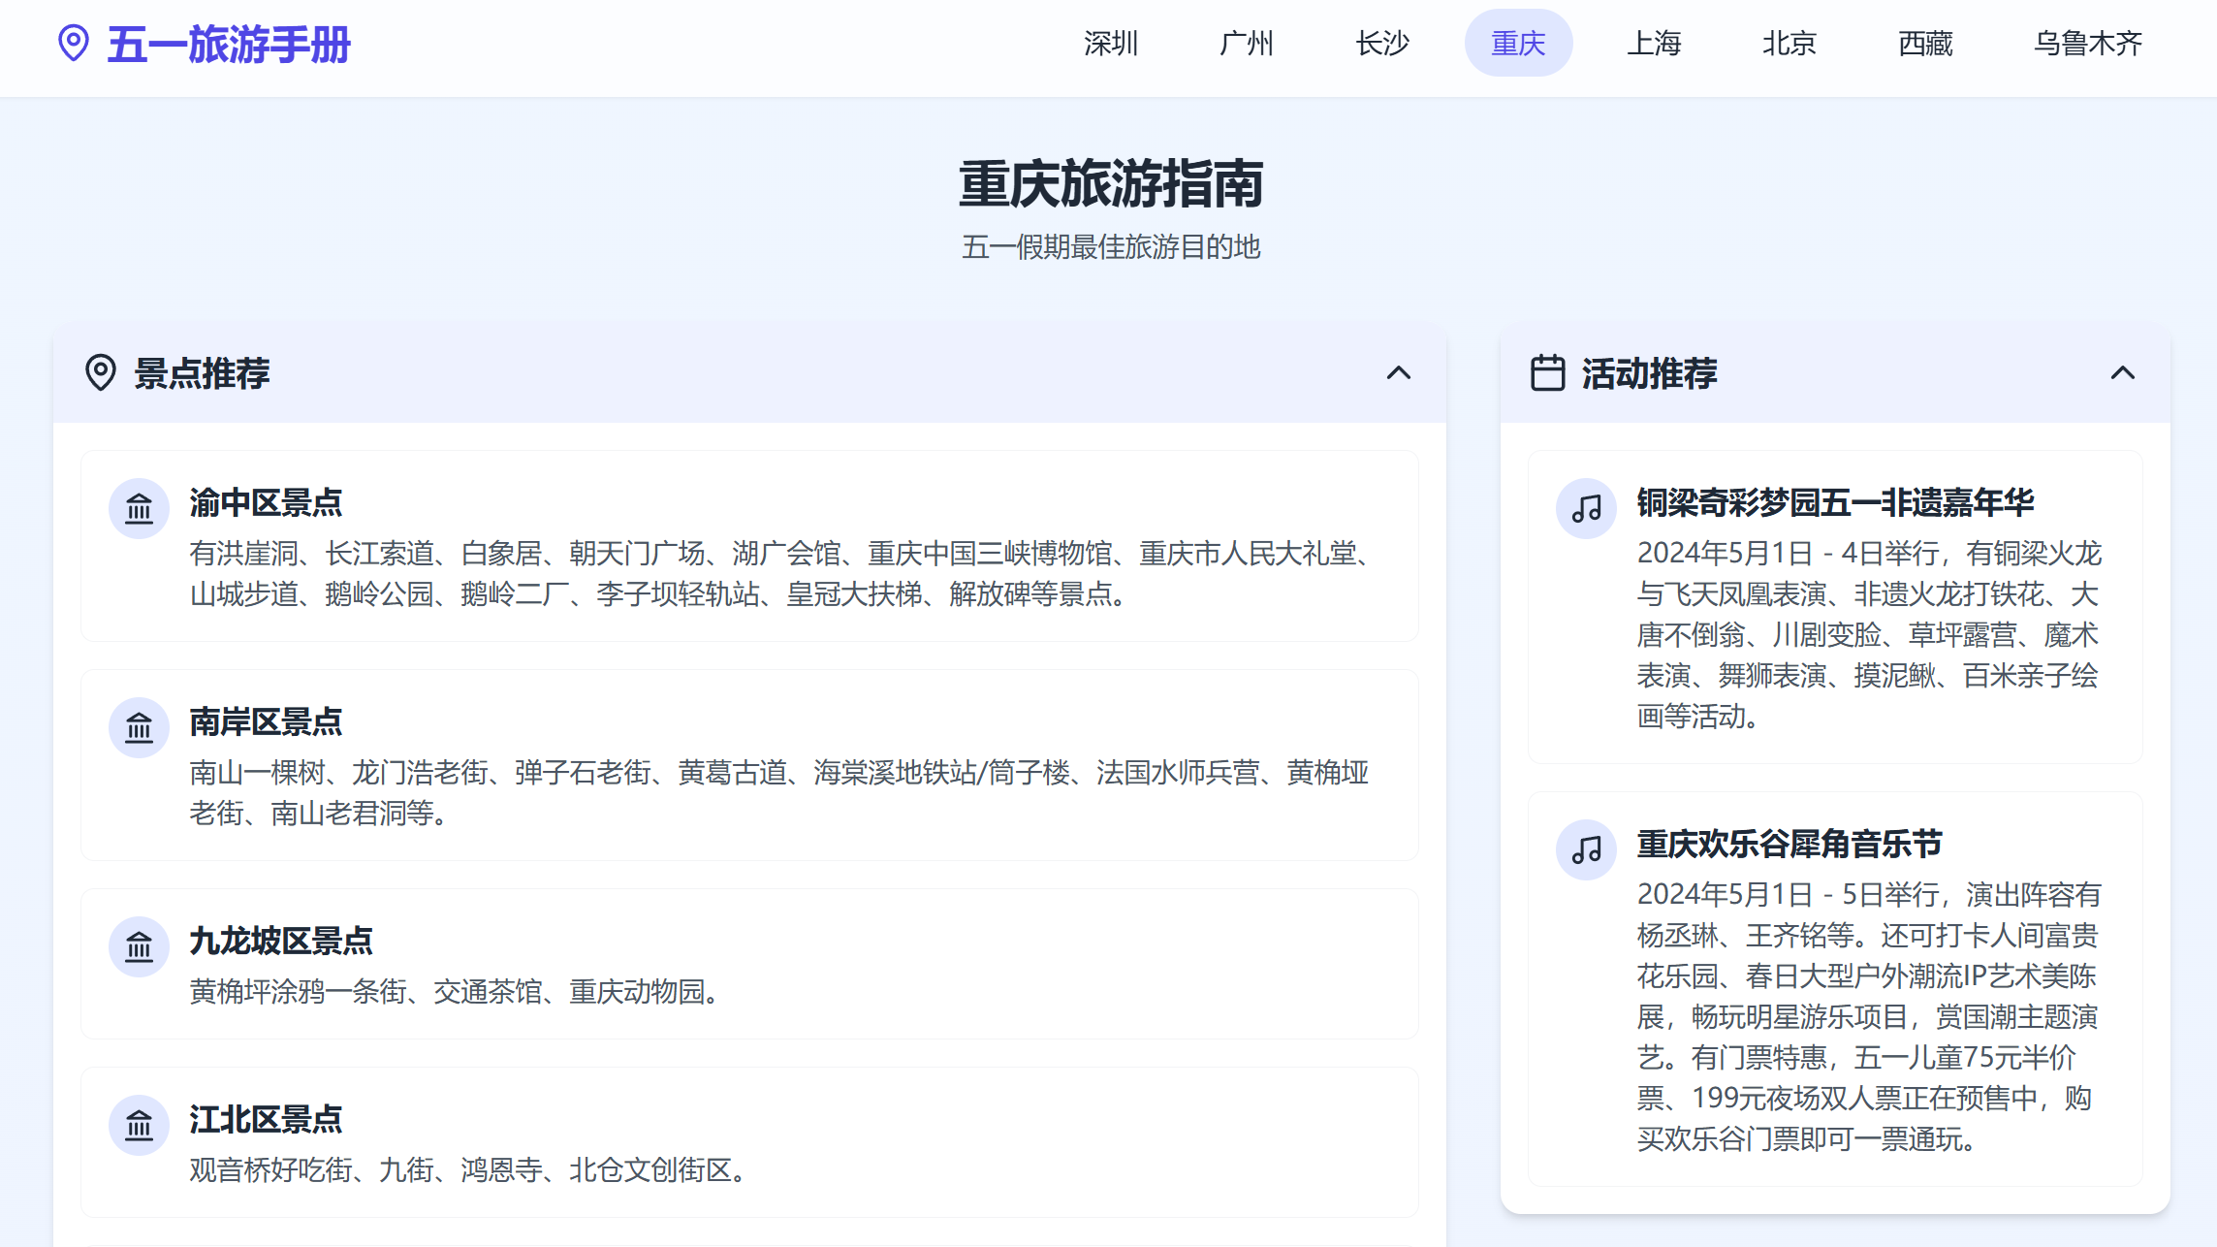Click the museum icon next to 渝中区景点
This screenshot has height=1247, width=2217.
point(140,508)
